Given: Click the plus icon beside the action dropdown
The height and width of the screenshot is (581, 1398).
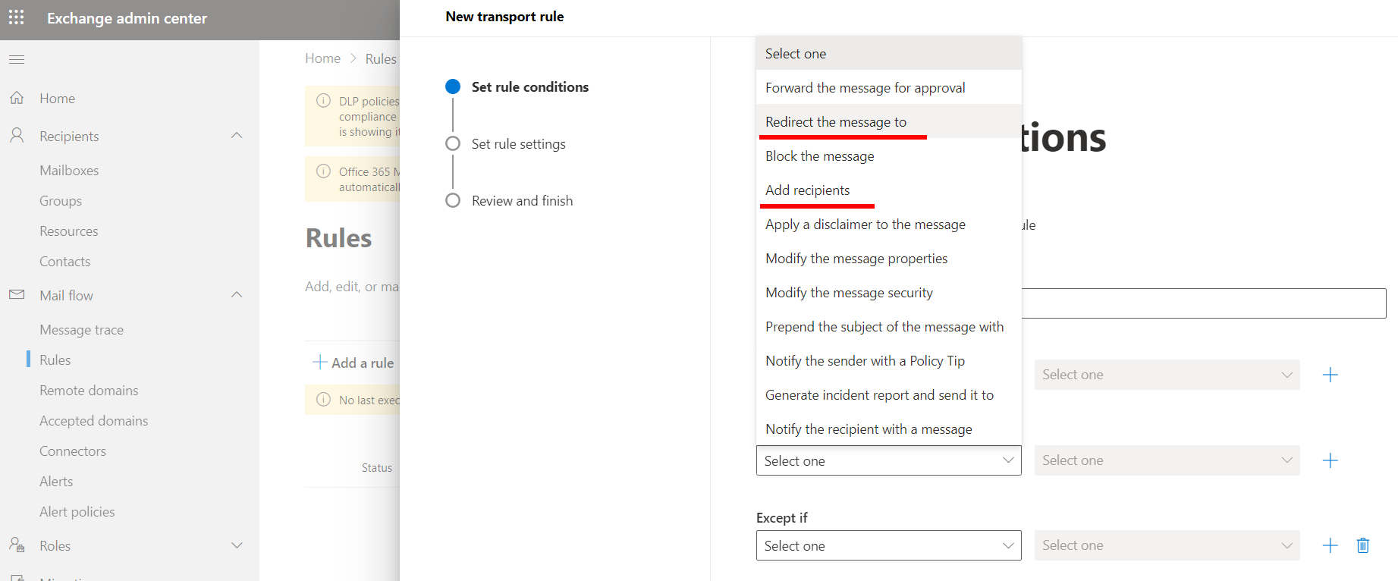Looking at the screenshot, I should (1330, 460).
